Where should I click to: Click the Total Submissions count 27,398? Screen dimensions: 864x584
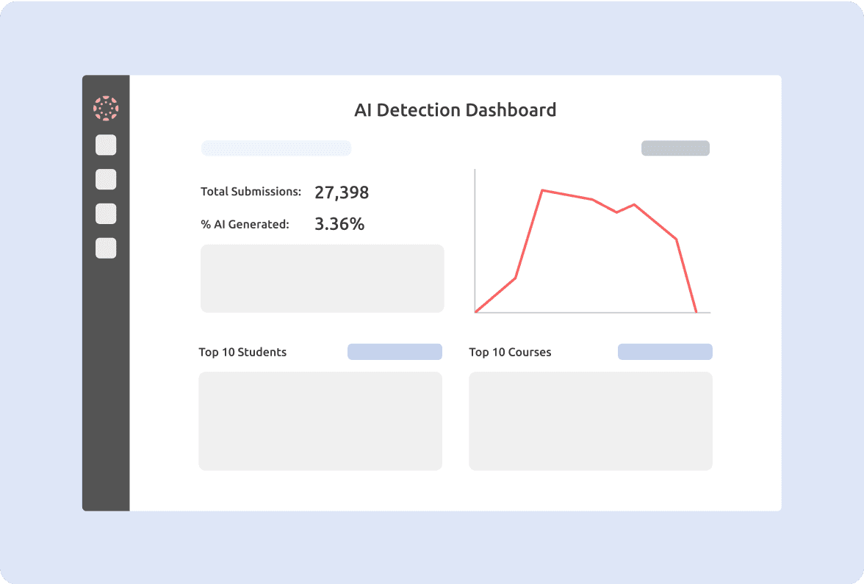342,192
